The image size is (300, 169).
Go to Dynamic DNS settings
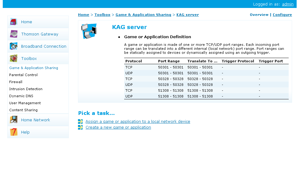(x=21, y=96)
